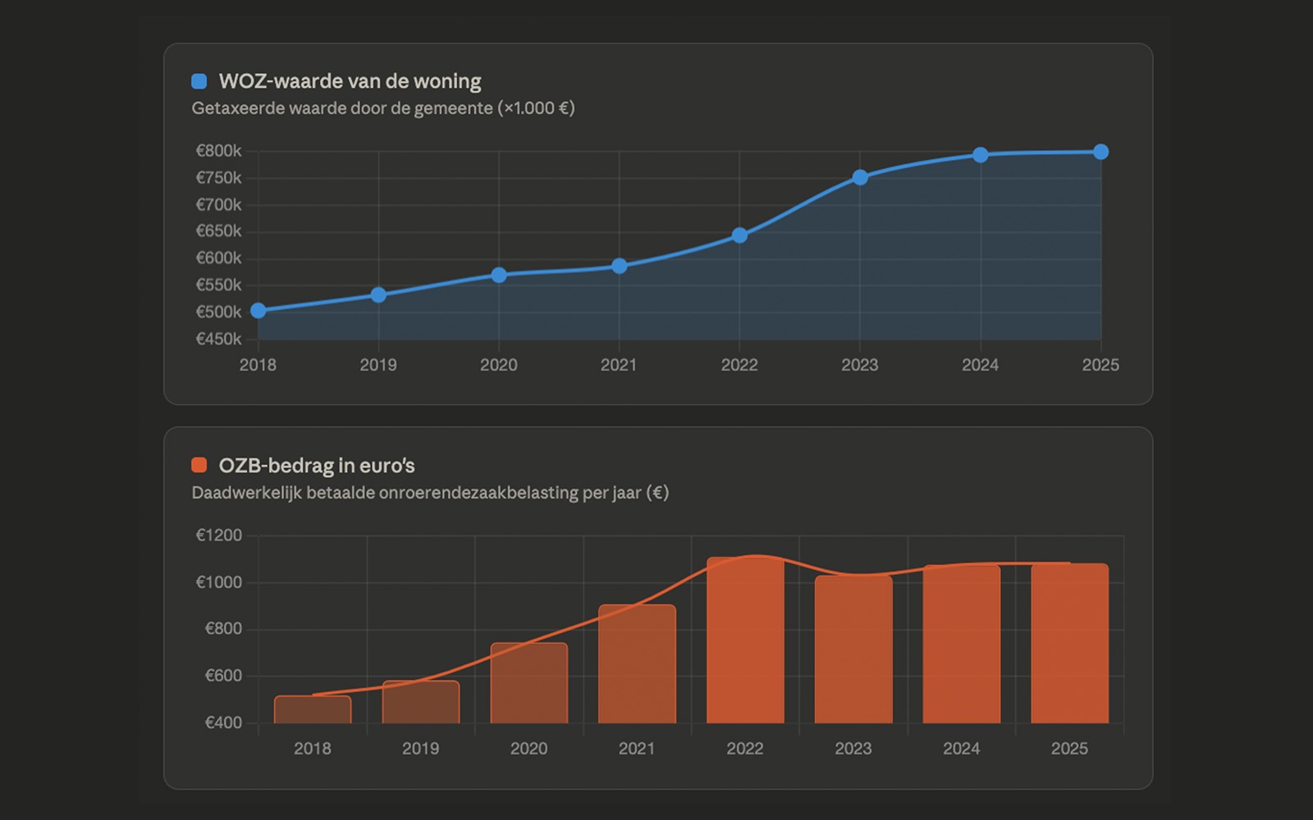
Task: Click the 2024 bar in OZB chart
Action: coord(962,645)
